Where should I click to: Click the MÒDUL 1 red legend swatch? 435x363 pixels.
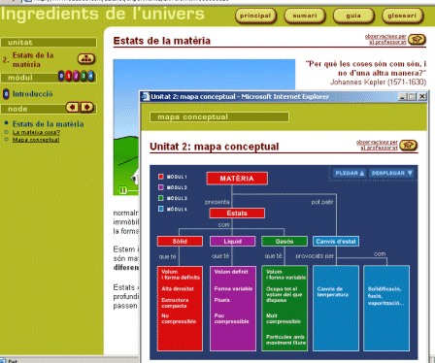pos(161,177)
